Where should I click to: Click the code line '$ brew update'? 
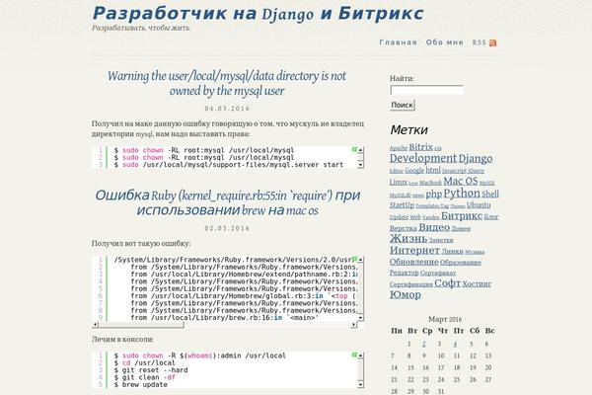point(141,384)
